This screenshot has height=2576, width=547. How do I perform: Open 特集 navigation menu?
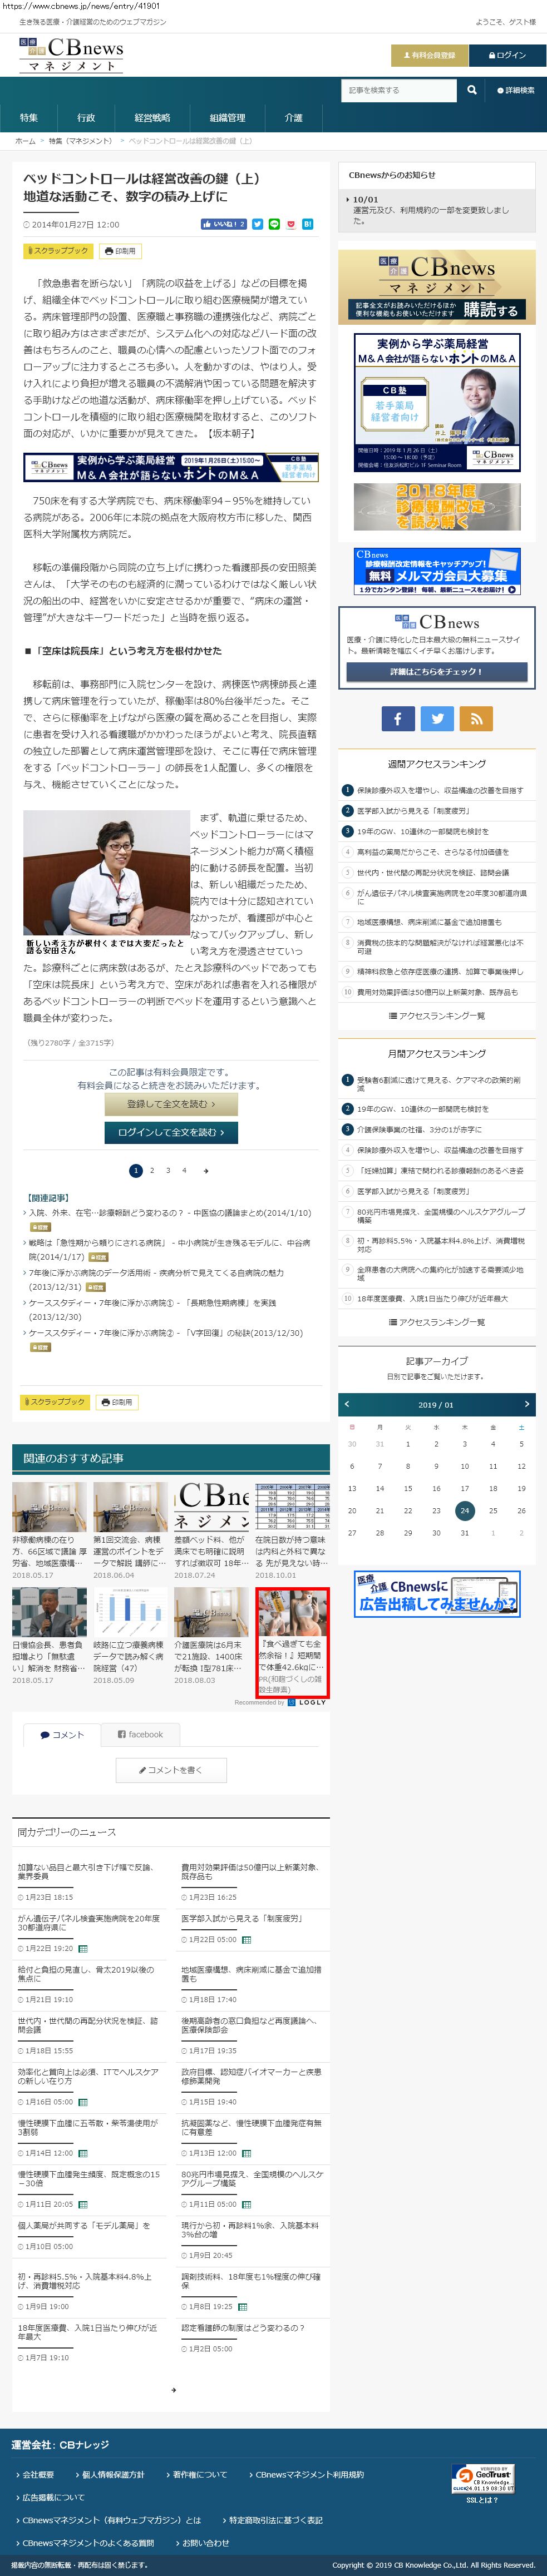pyautogui.click(x=29, y=118)
